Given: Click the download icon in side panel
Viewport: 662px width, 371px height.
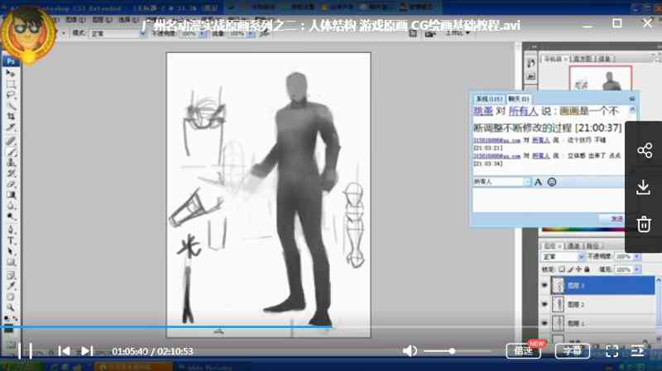Looking at the screenshot, I should [x=644, y=188].
